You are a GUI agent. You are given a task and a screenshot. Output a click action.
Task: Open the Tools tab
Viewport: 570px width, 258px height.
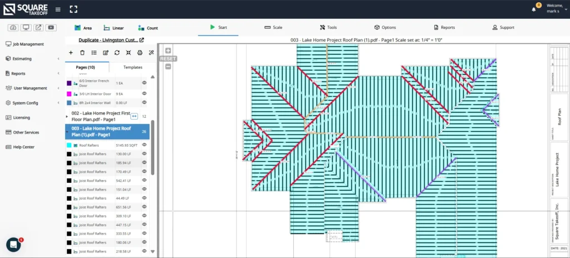coord(328,27)
